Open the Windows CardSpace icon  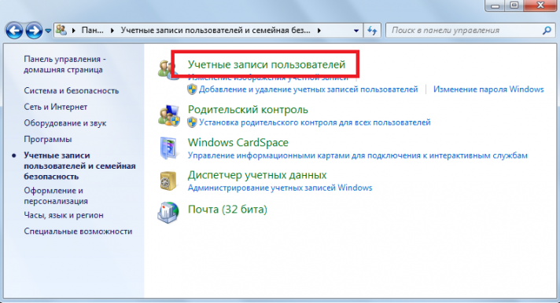coord(168,148)
